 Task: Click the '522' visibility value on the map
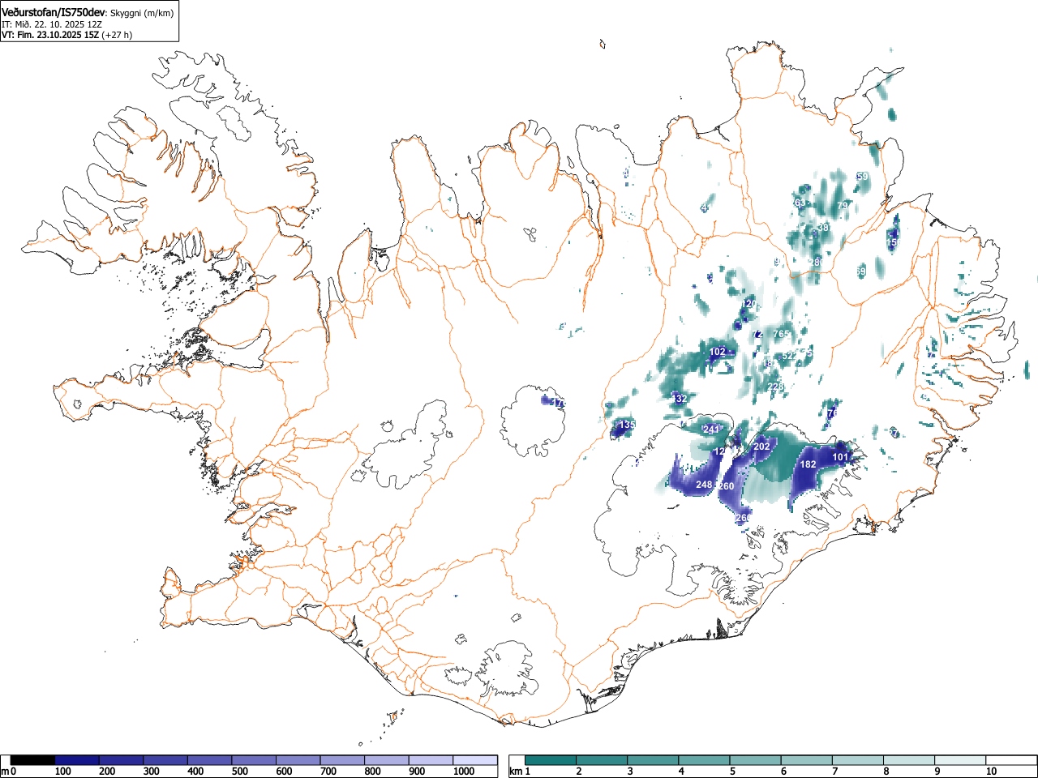pyautogui.click(x=789, y=356)
